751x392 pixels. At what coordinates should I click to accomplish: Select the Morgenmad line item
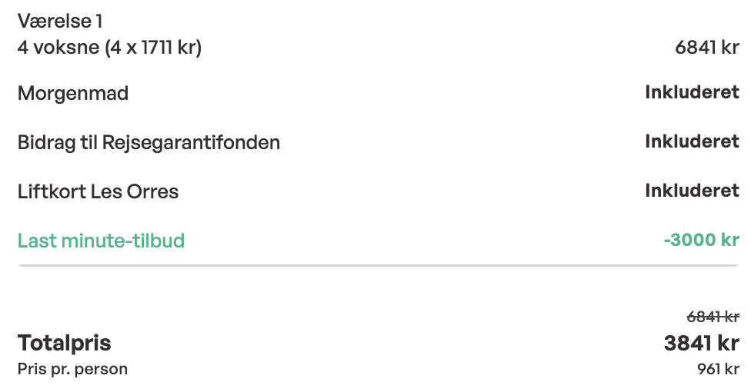coord(73,94)
